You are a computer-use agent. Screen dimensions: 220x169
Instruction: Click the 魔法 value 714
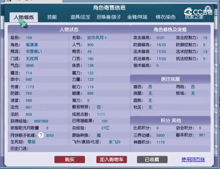(29, 73)
